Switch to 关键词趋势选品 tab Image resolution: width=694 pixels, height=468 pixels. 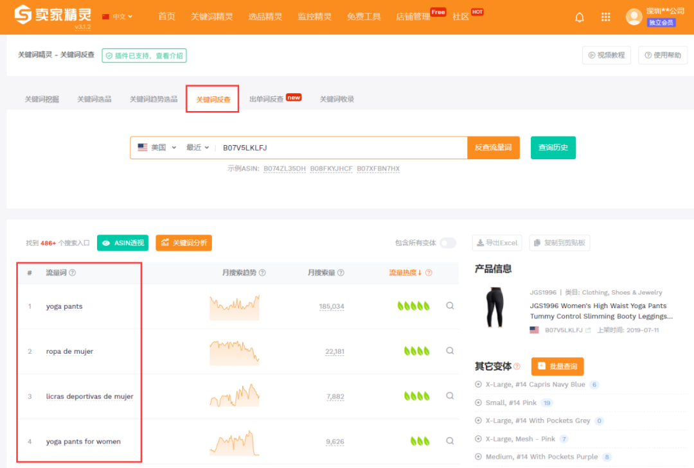(153, 99)
